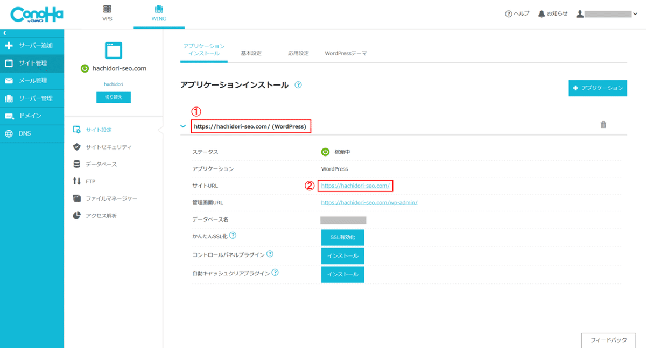Click the ConoHa logo
646x348 pixels.
coord(37,14)
